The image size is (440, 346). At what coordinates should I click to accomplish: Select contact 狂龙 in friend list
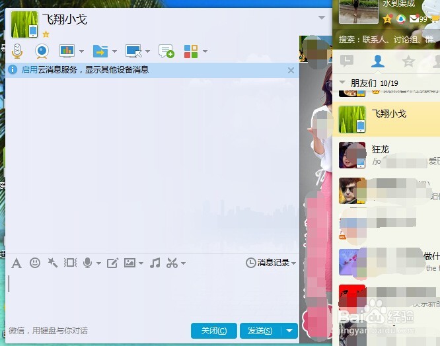coord(386,155)
